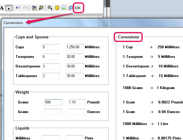
Task: Click 1 Teaspoon reference row
Action: point(149,57)
